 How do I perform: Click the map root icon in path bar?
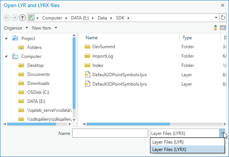point(31,18)
